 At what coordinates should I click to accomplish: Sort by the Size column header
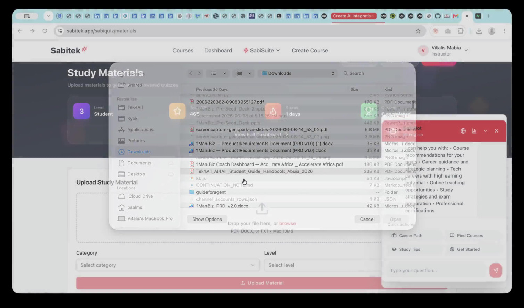[x=354, y=89]
